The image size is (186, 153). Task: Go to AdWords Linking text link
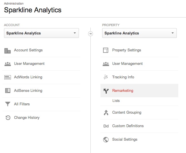pyautogui.click(x=28, y=77)
